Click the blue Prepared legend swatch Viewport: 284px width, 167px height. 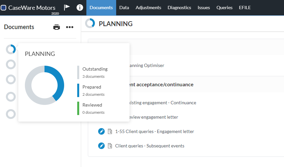pyautogui.click(x=78, y=90)
